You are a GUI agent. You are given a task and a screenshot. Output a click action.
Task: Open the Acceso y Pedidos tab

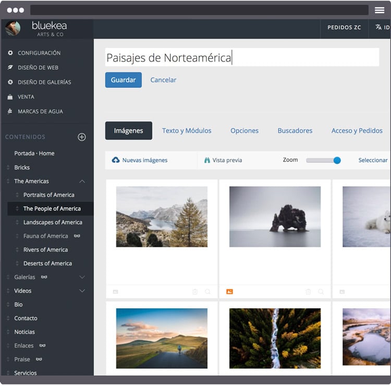pyautogui.click(x=357, y=131)
